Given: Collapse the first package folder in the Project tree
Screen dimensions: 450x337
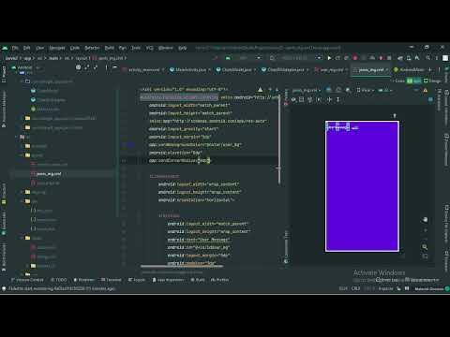Looking at the screenshot, I should (x=22, y=81).
